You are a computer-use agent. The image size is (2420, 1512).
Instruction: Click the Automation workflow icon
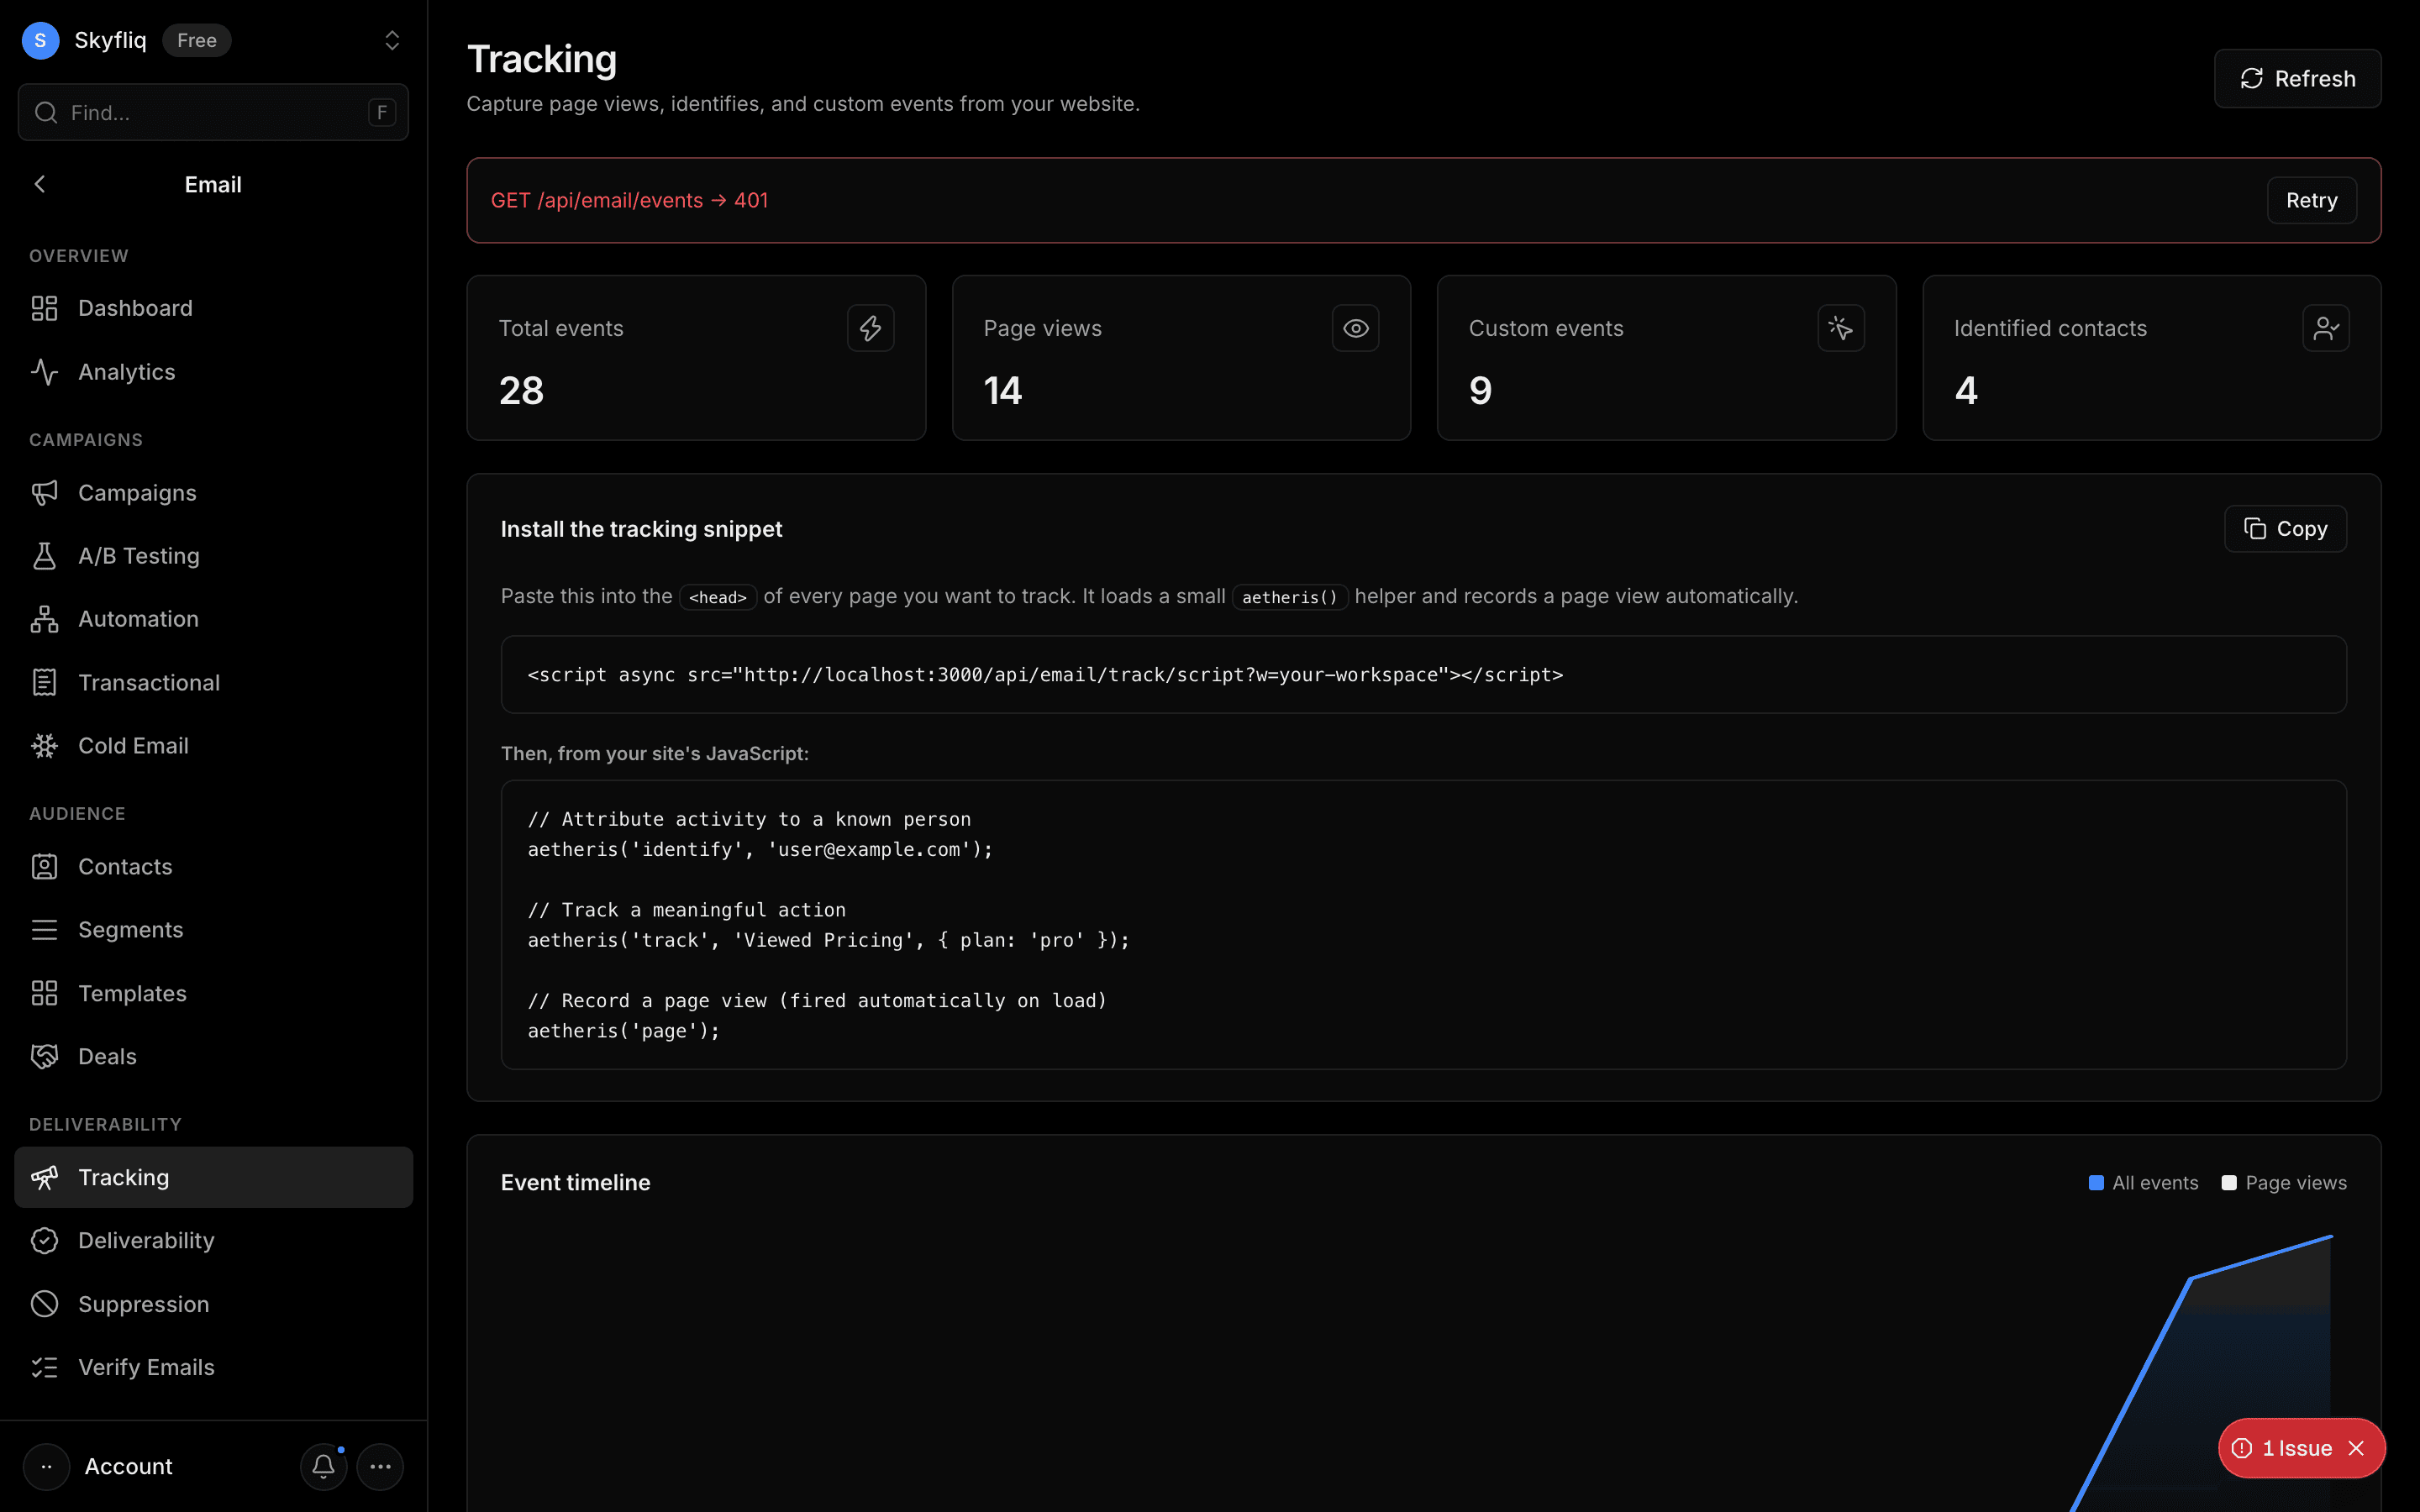(x=44, y=619)
